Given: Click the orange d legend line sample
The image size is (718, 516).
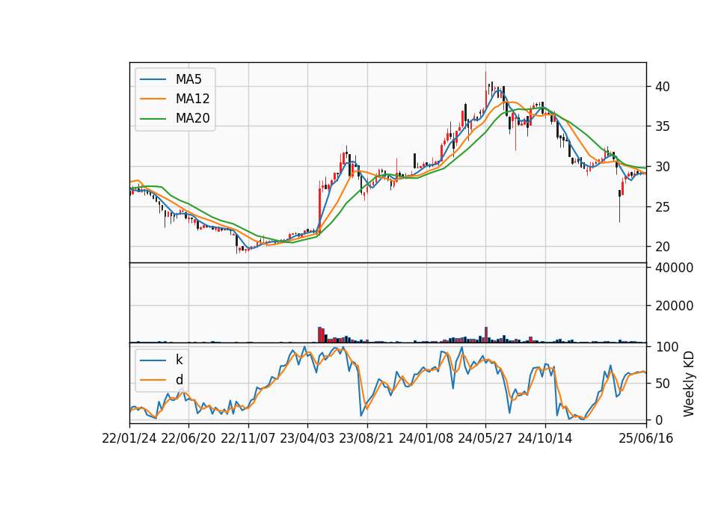Looking at the screenshot, I should click(x=153, y=380).
